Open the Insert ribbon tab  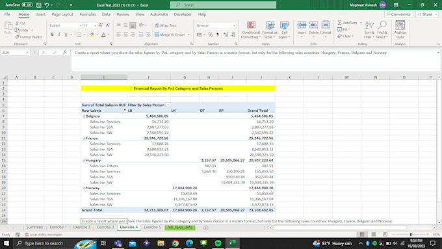40,14
